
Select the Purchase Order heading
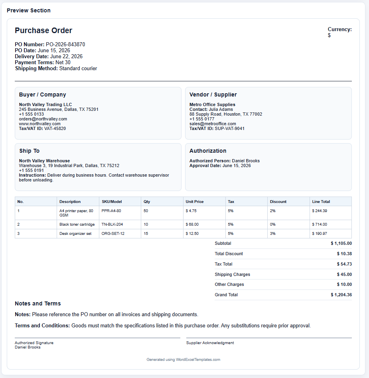[x=43, y=30]
